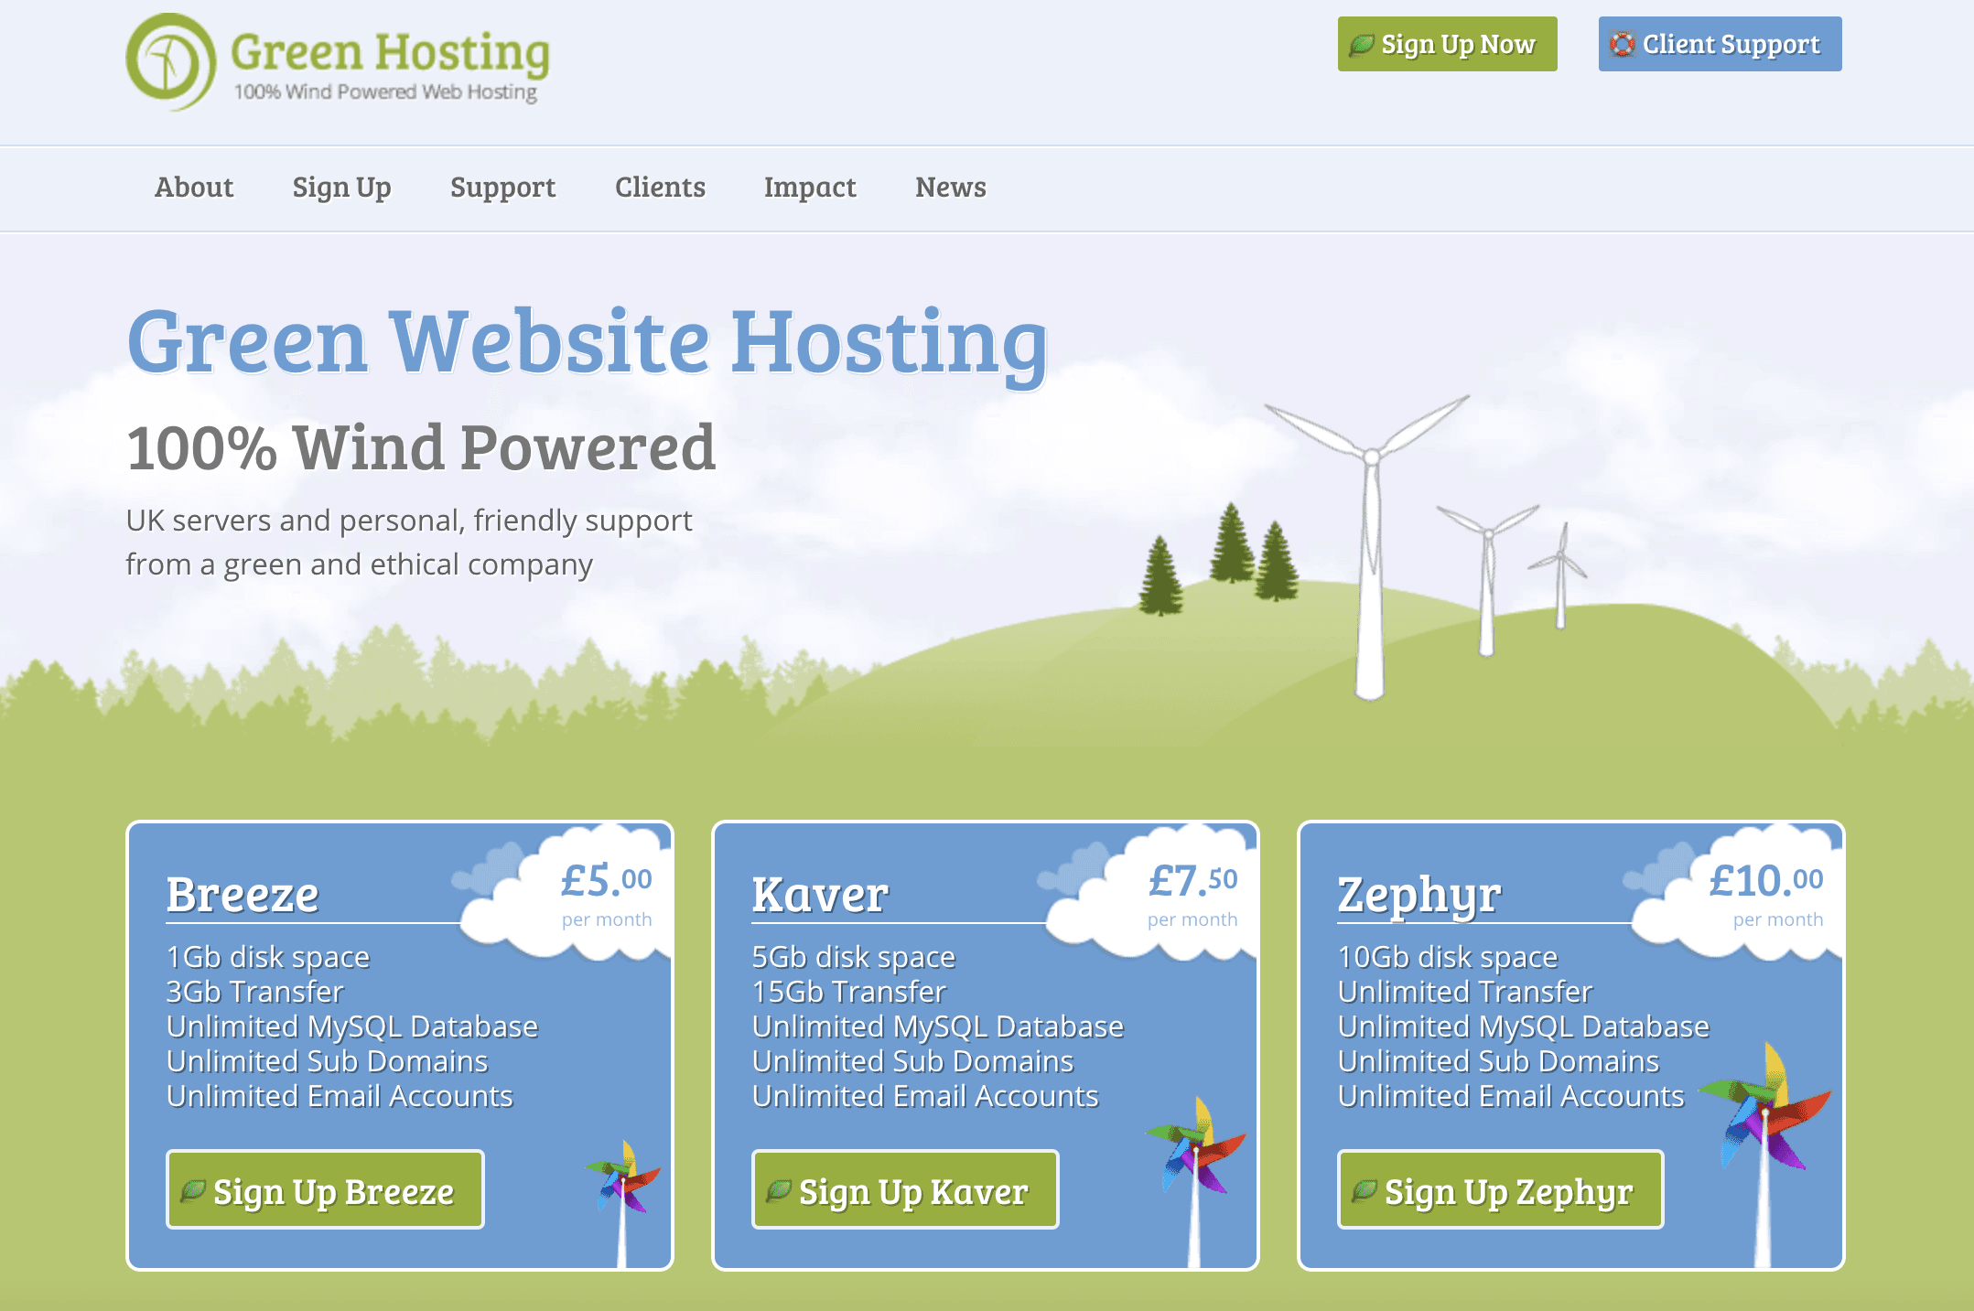Select Impact in the navigation bar
1974x1311 pixels.
tap(810, 188)
